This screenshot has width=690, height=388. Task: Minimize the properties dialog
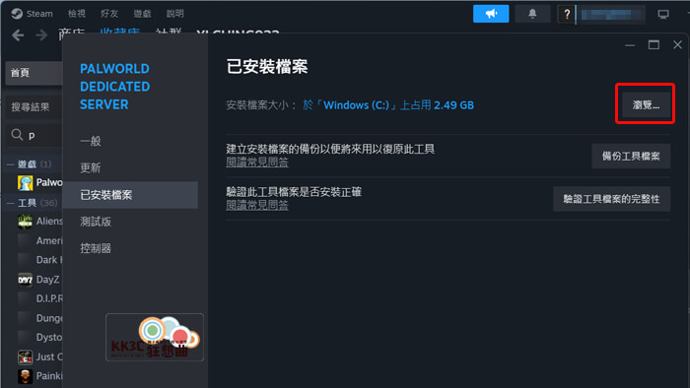point(630,45)
